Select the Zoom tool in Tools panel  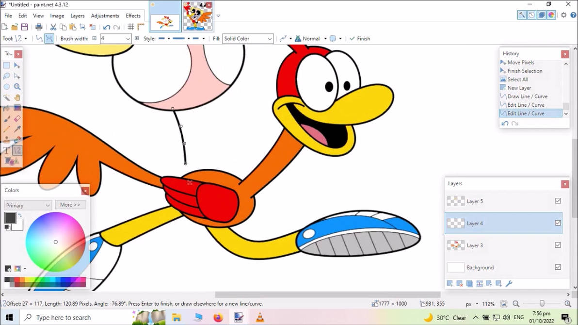tap(17, 87)
